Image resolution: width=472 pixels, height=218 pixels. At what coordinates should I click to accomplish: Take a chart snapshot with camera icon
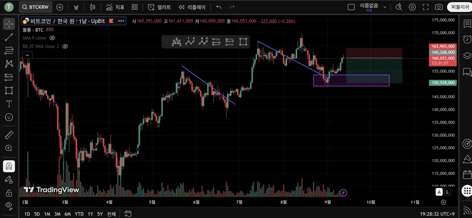(x=439, y=7)
